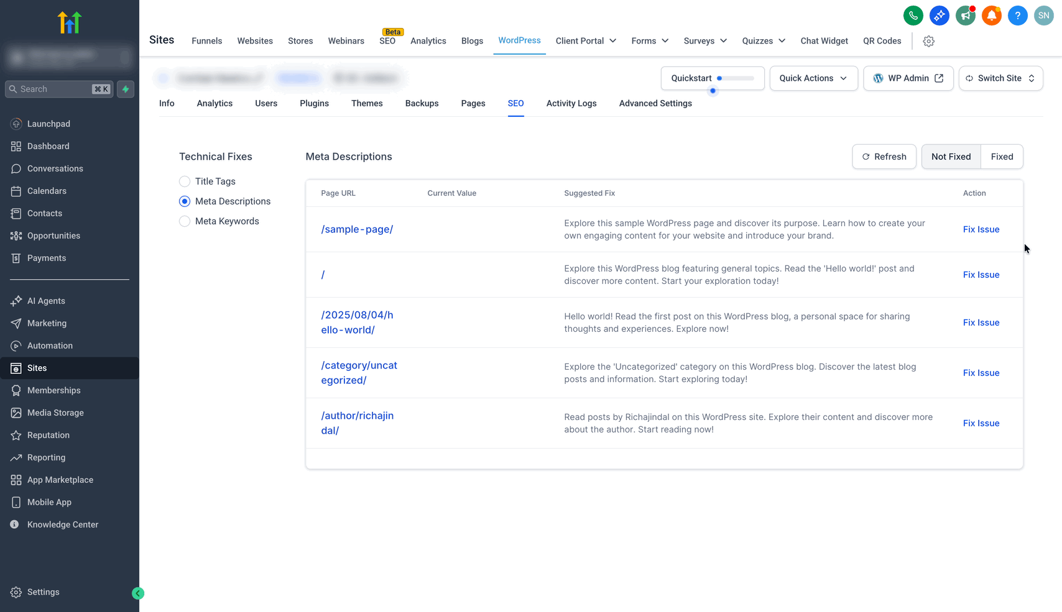Select the Title Tags radio button
The height and width of the screenshot is (612, 1062).
[x=185, y=181]
